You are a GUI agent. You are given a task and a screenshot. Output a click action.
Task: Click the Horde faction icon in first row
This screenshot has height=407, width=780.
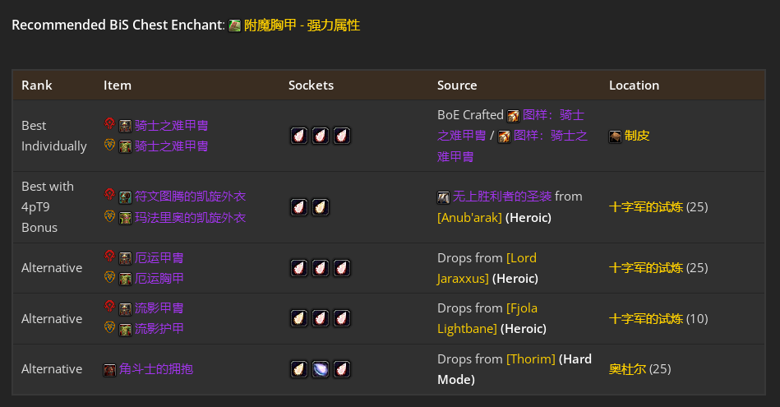[x=109, y=123]
